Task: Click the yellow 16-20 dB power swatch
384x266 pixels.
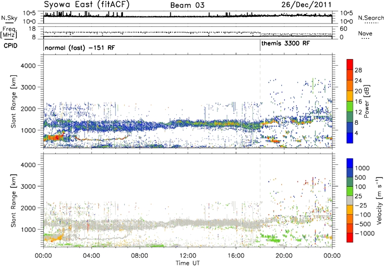Action: tap(350, 96)
